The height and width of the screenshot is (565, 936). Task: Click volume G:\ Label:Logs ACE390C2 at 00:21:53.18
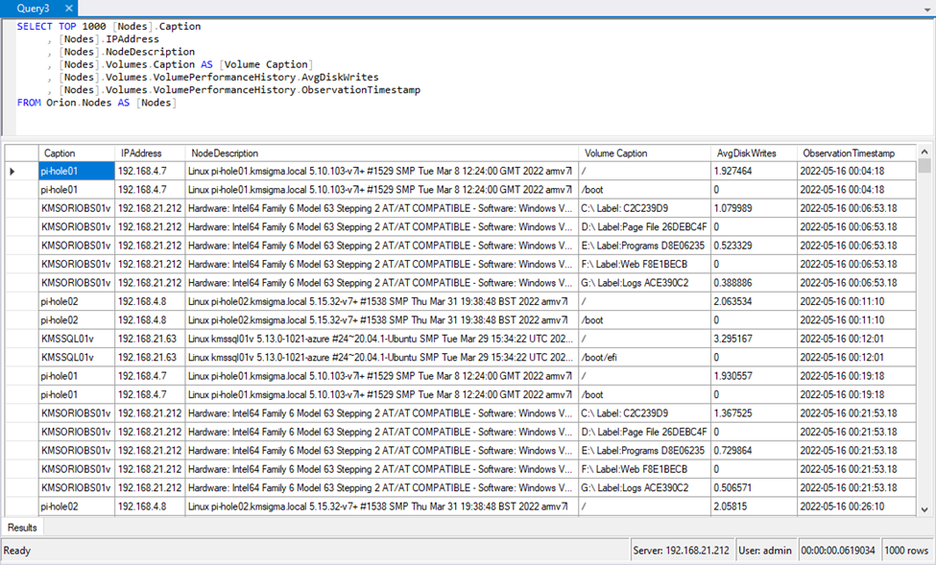[645, 487]
